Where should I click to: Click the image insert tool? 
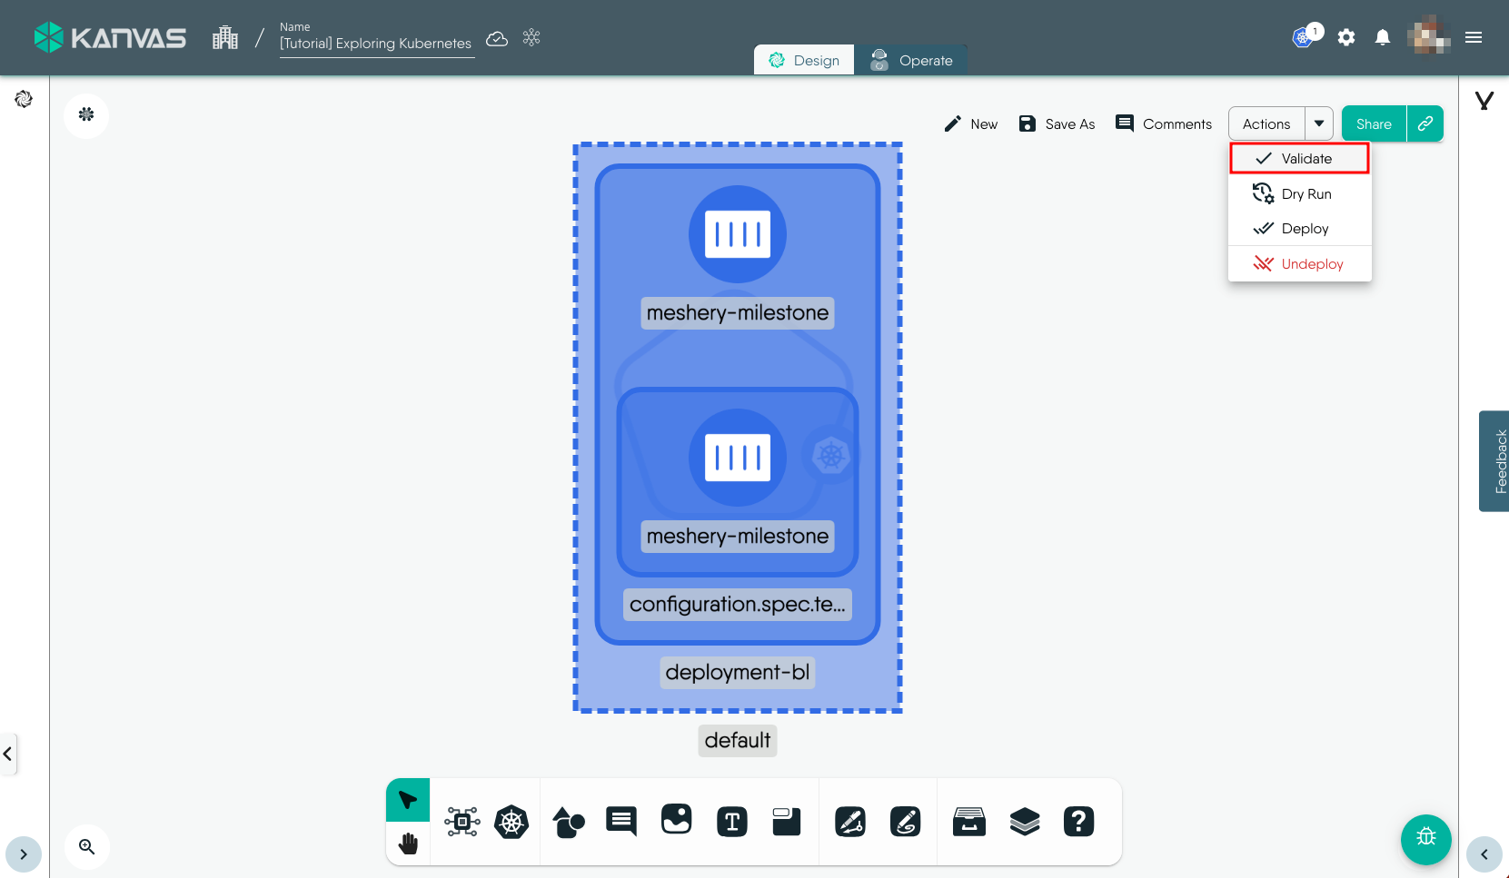click(x=677, y=820)
